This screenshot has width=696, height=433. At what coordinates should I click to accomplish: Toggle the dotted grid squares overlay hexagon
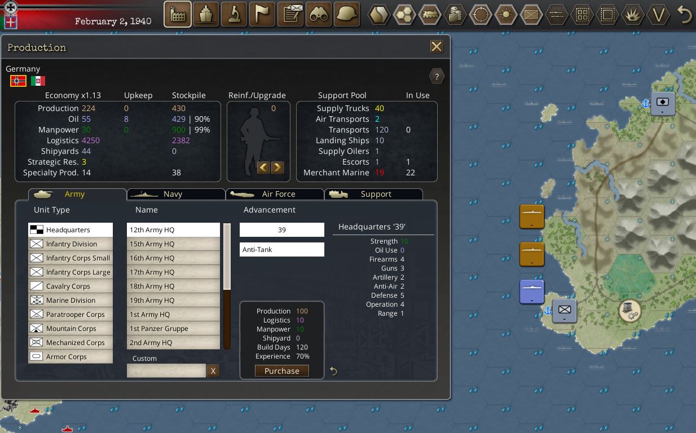(582, 14)
